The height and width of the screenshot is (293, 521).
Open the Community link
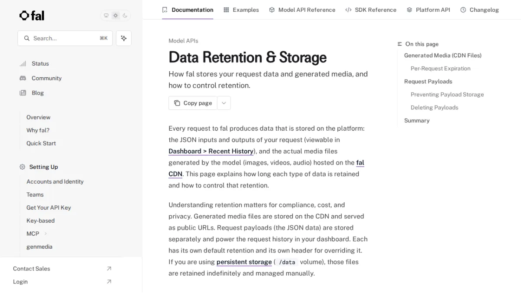point(46,78)
